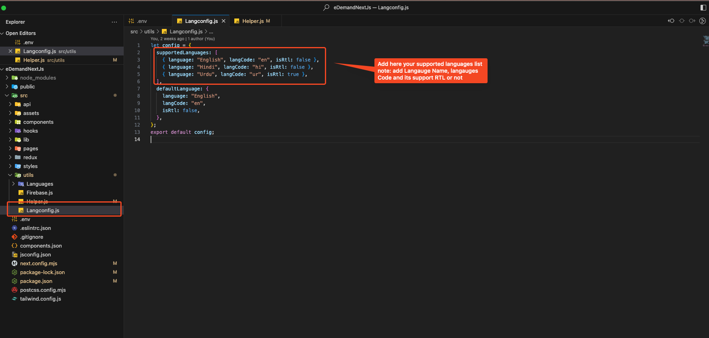Viewport: 709px width, 338px height.
Task: Click the tailwind.config.js file icon
Action: coord(14,299)
